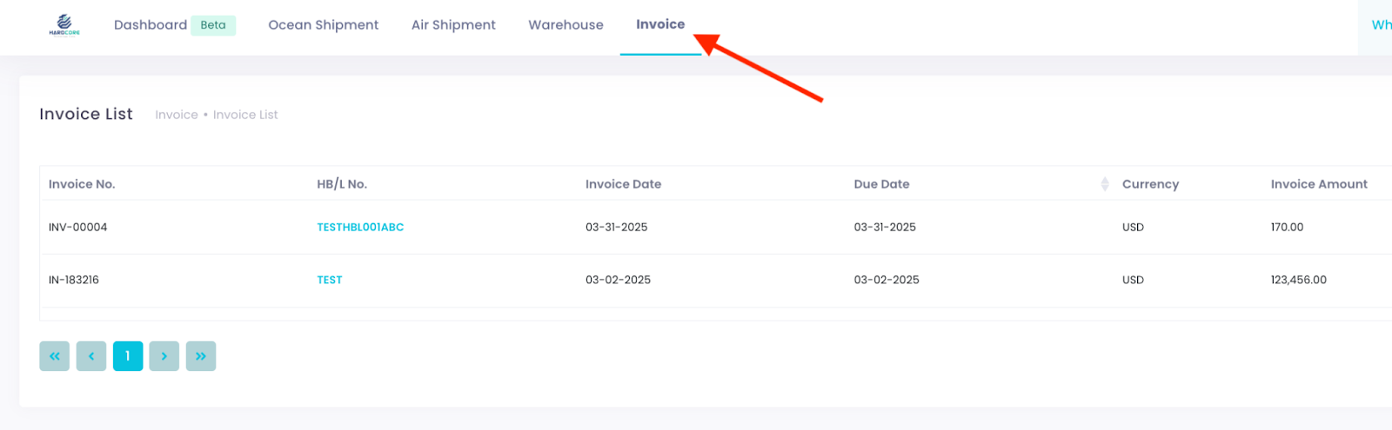
Task: Select the INV-00004 invoice row
Action: click(78, 228)
